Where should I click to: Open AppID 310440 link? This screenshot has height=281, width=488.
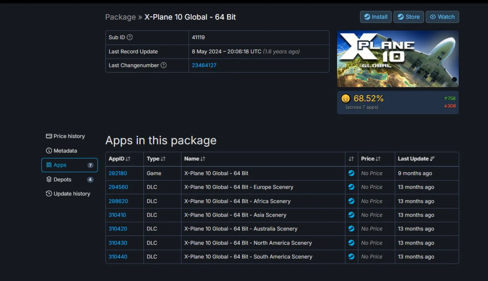point(118,256)
